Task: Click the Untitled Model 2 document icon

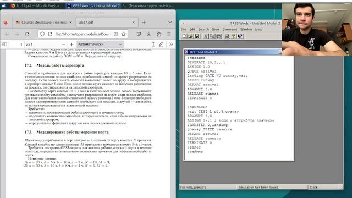Action: click(x=186, y=52)
